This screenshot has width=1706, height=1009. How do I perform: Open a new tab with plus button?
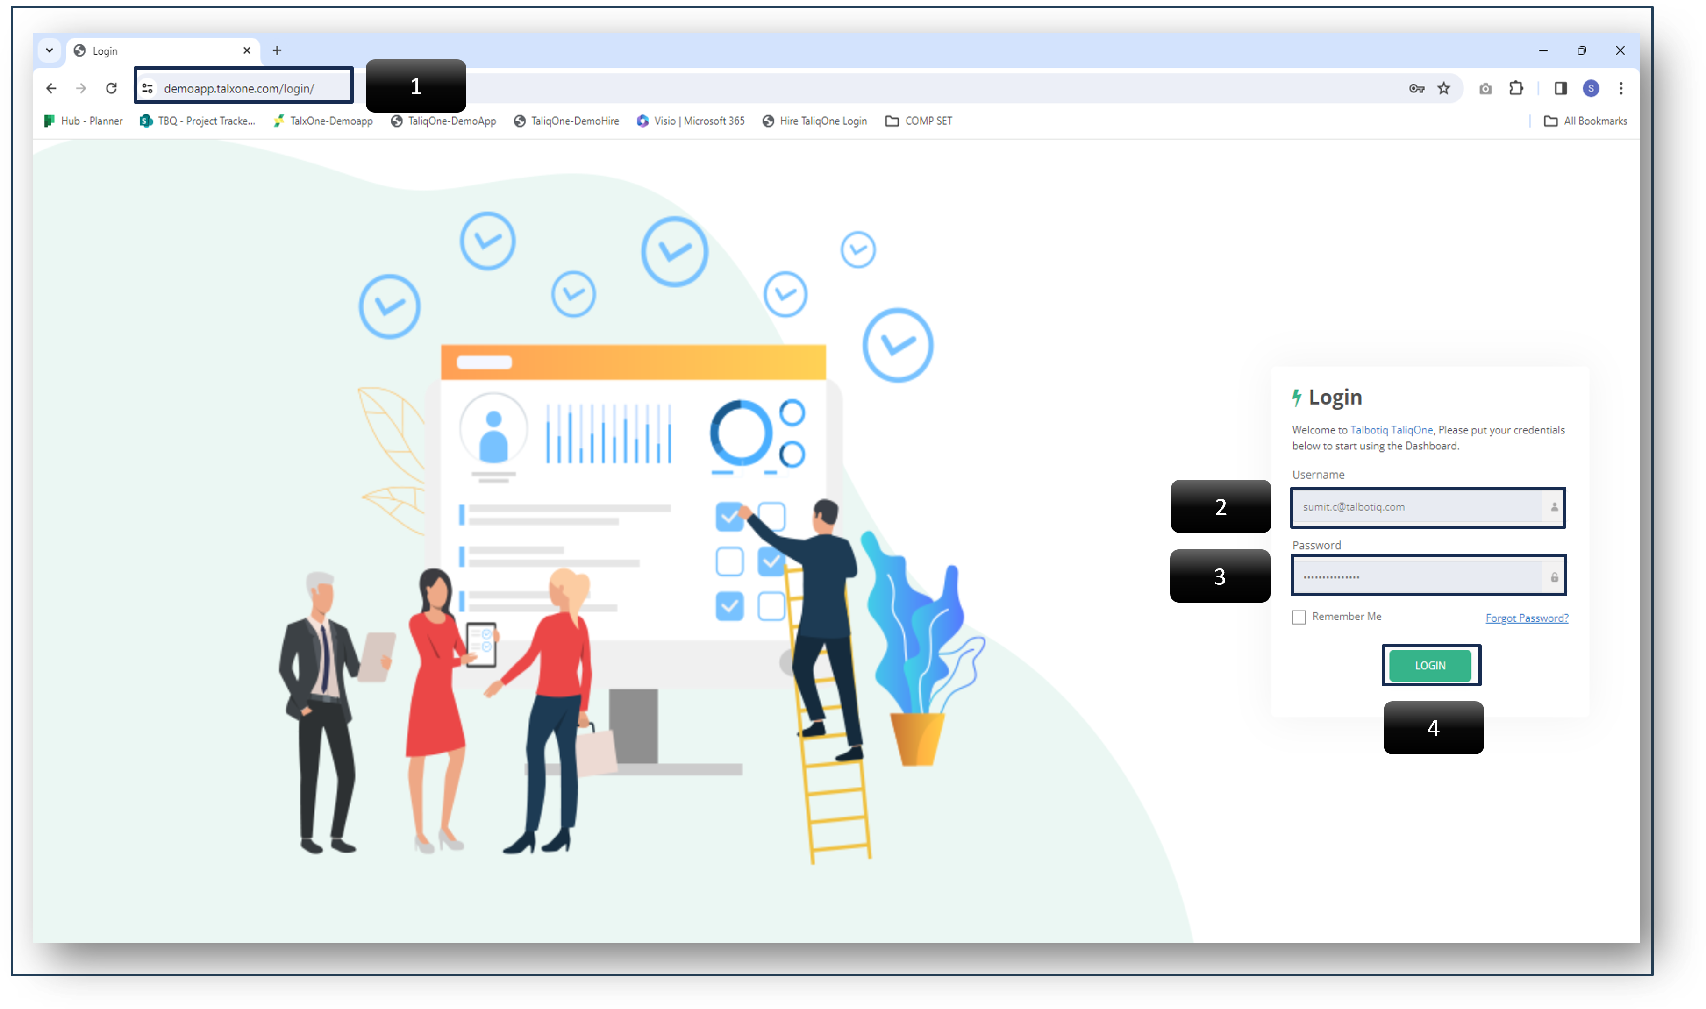click(277, 50)
